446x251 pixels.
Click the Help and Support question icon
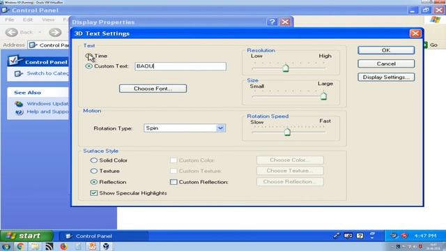pos(19,112)
